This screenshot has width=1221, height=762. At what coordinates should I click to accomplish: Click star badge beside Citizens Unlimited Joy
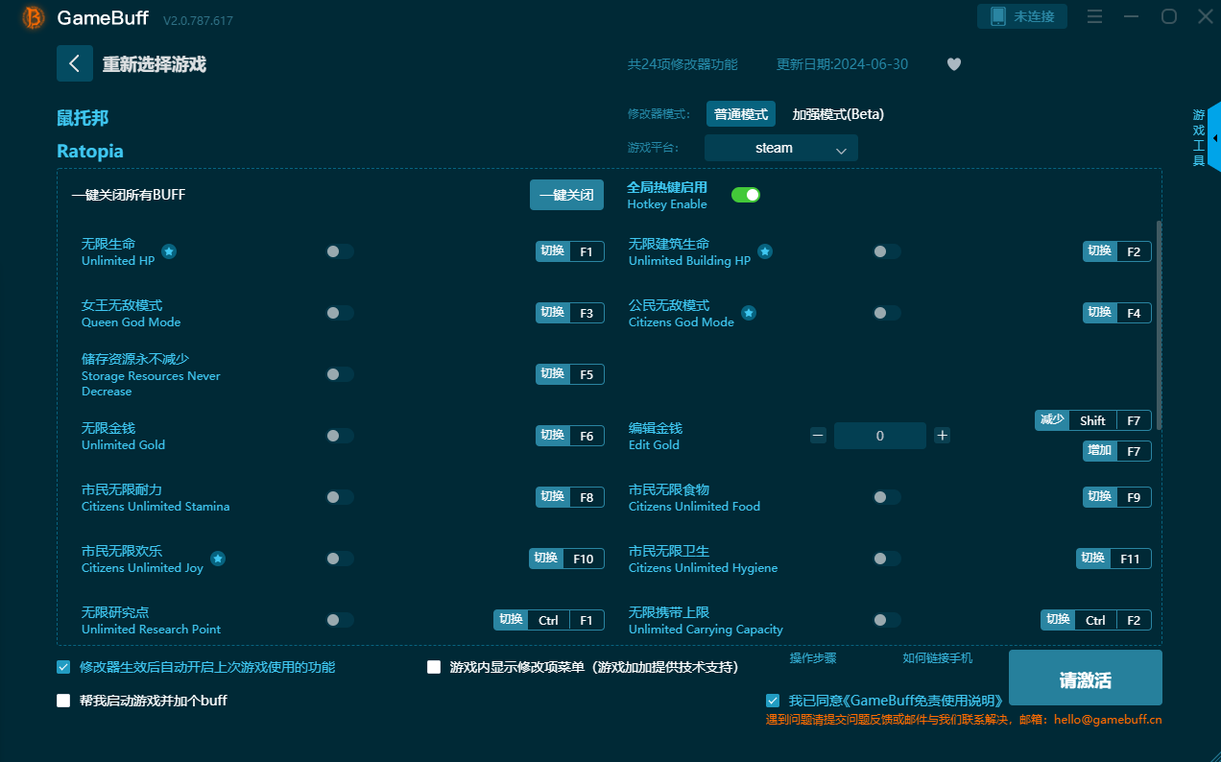(x=218, y=559)
